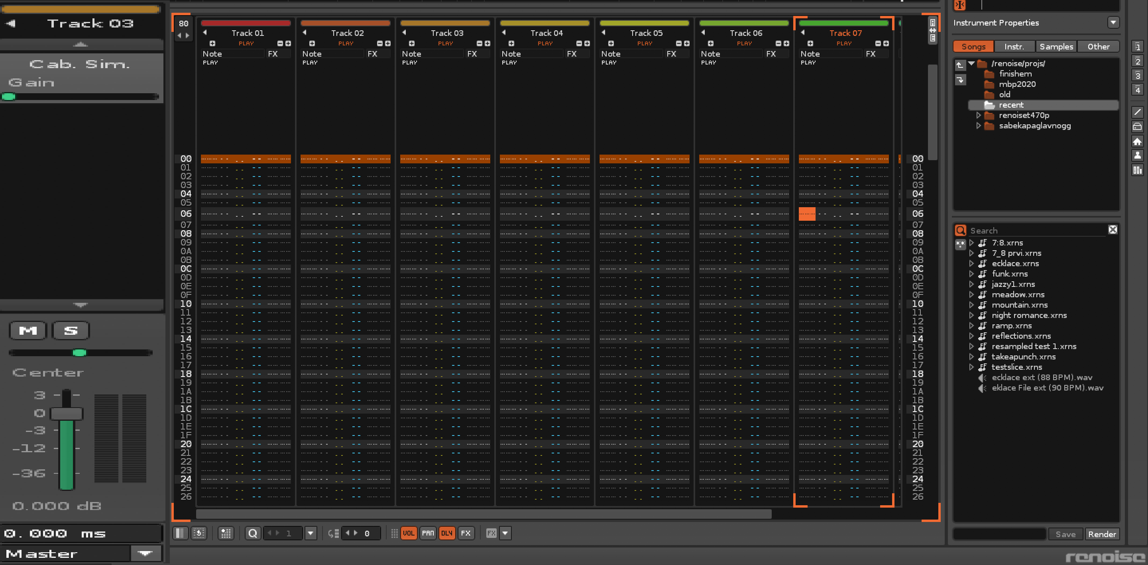The width and height of the screenshot is (1148, 565).
Task: Click the VOL mix button in toolbar
Action: click(x=409, y=534)
